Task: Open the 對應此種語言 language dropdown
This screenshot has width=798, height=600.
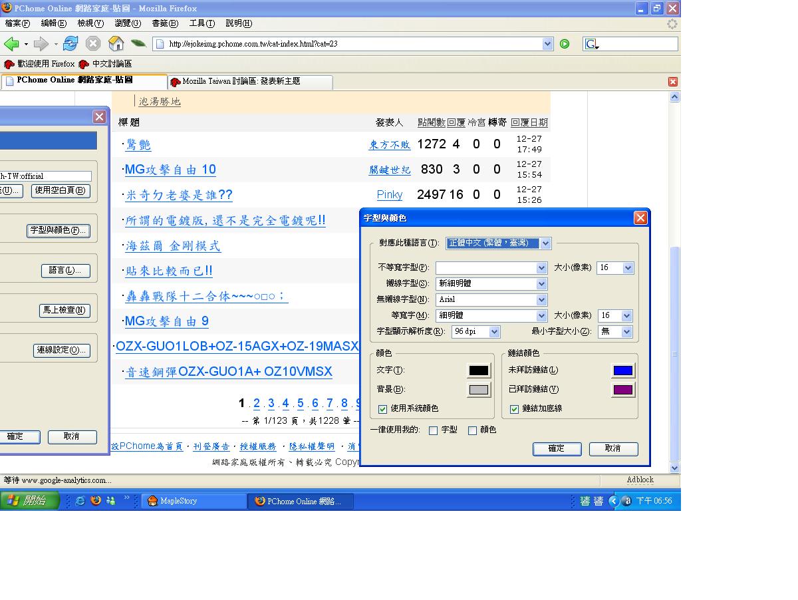Action: (x=545, y=243)
